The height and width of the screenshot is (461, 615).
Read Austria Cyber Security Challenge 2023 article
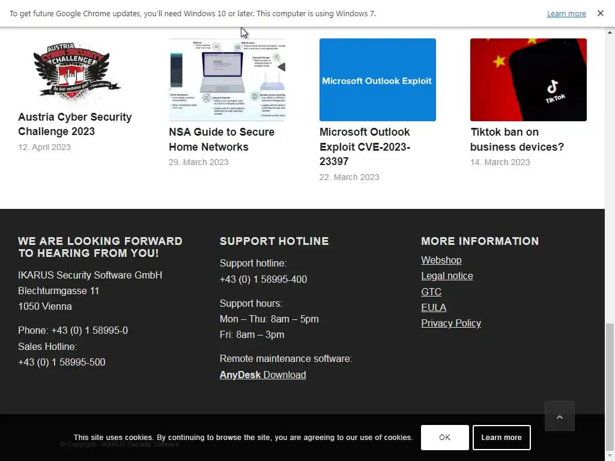75,124
